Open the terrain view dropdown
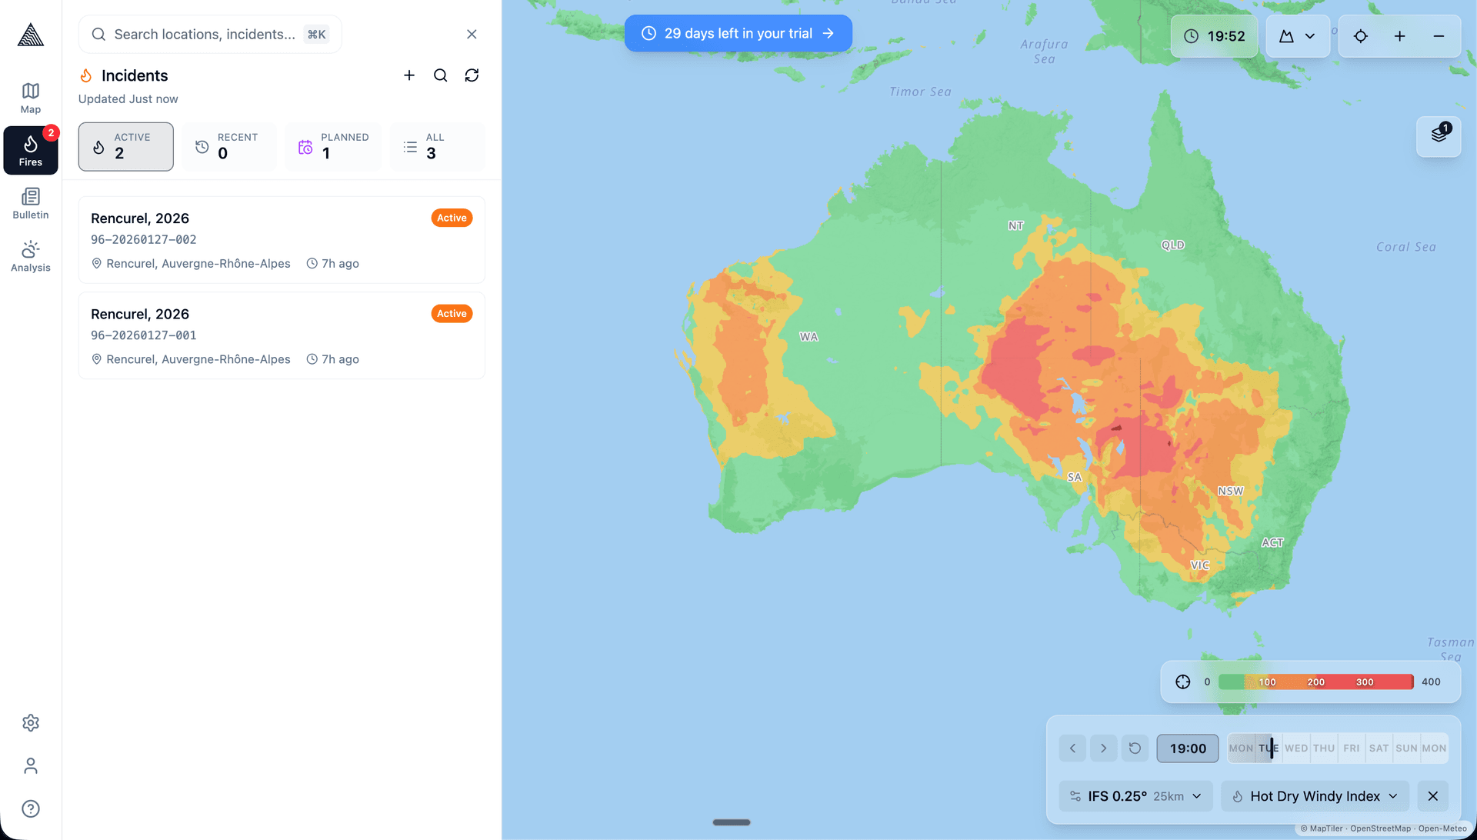Screen dimensions: 1477x840 [1298, 36]
